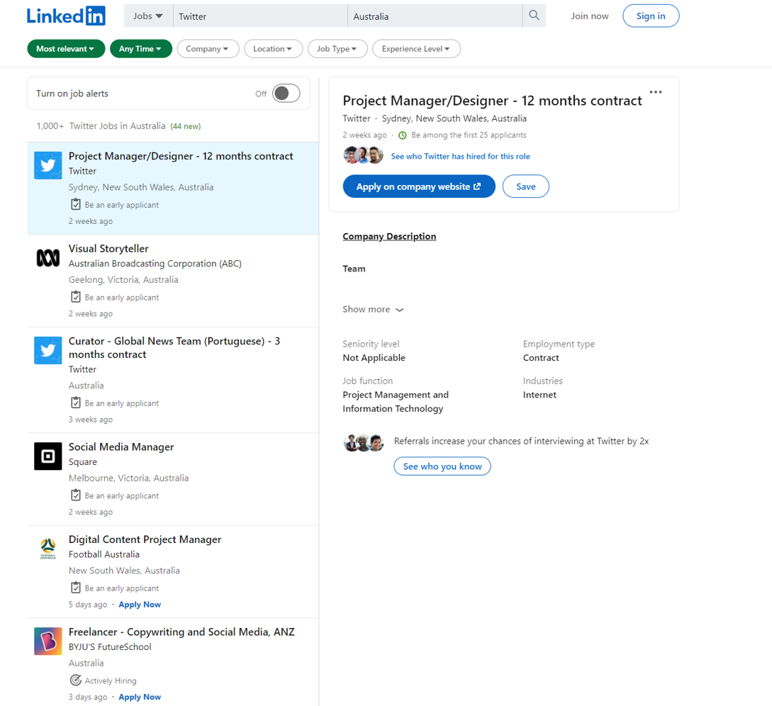Click the Square company name
This screenshot has height=706, width=772.
(x=83, y=461)
